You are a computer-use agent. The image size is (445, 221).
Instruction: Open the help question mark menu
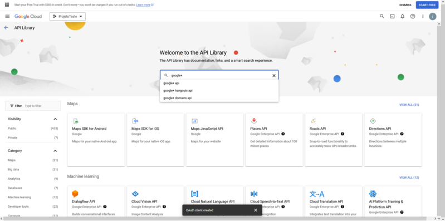coord(413,17)
